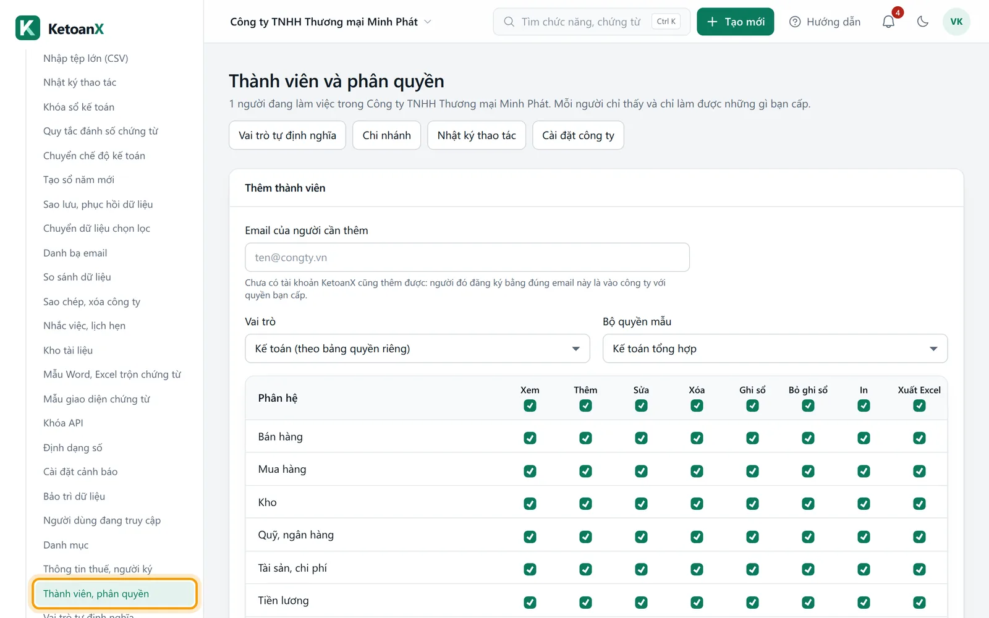
Task: Open Cài đặt cảnh báo
Action: click(80, 472)
